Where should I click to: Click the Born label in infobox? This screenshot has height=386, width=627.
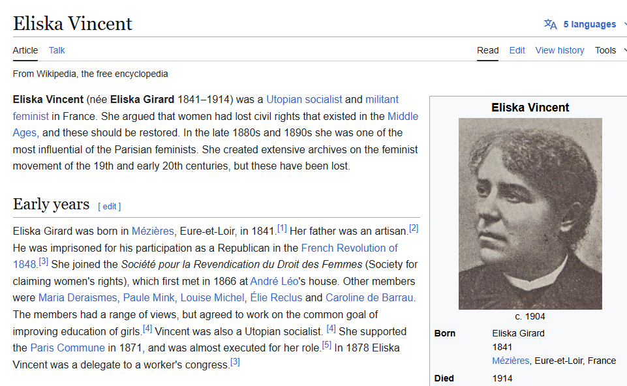[x=445, y=333]
